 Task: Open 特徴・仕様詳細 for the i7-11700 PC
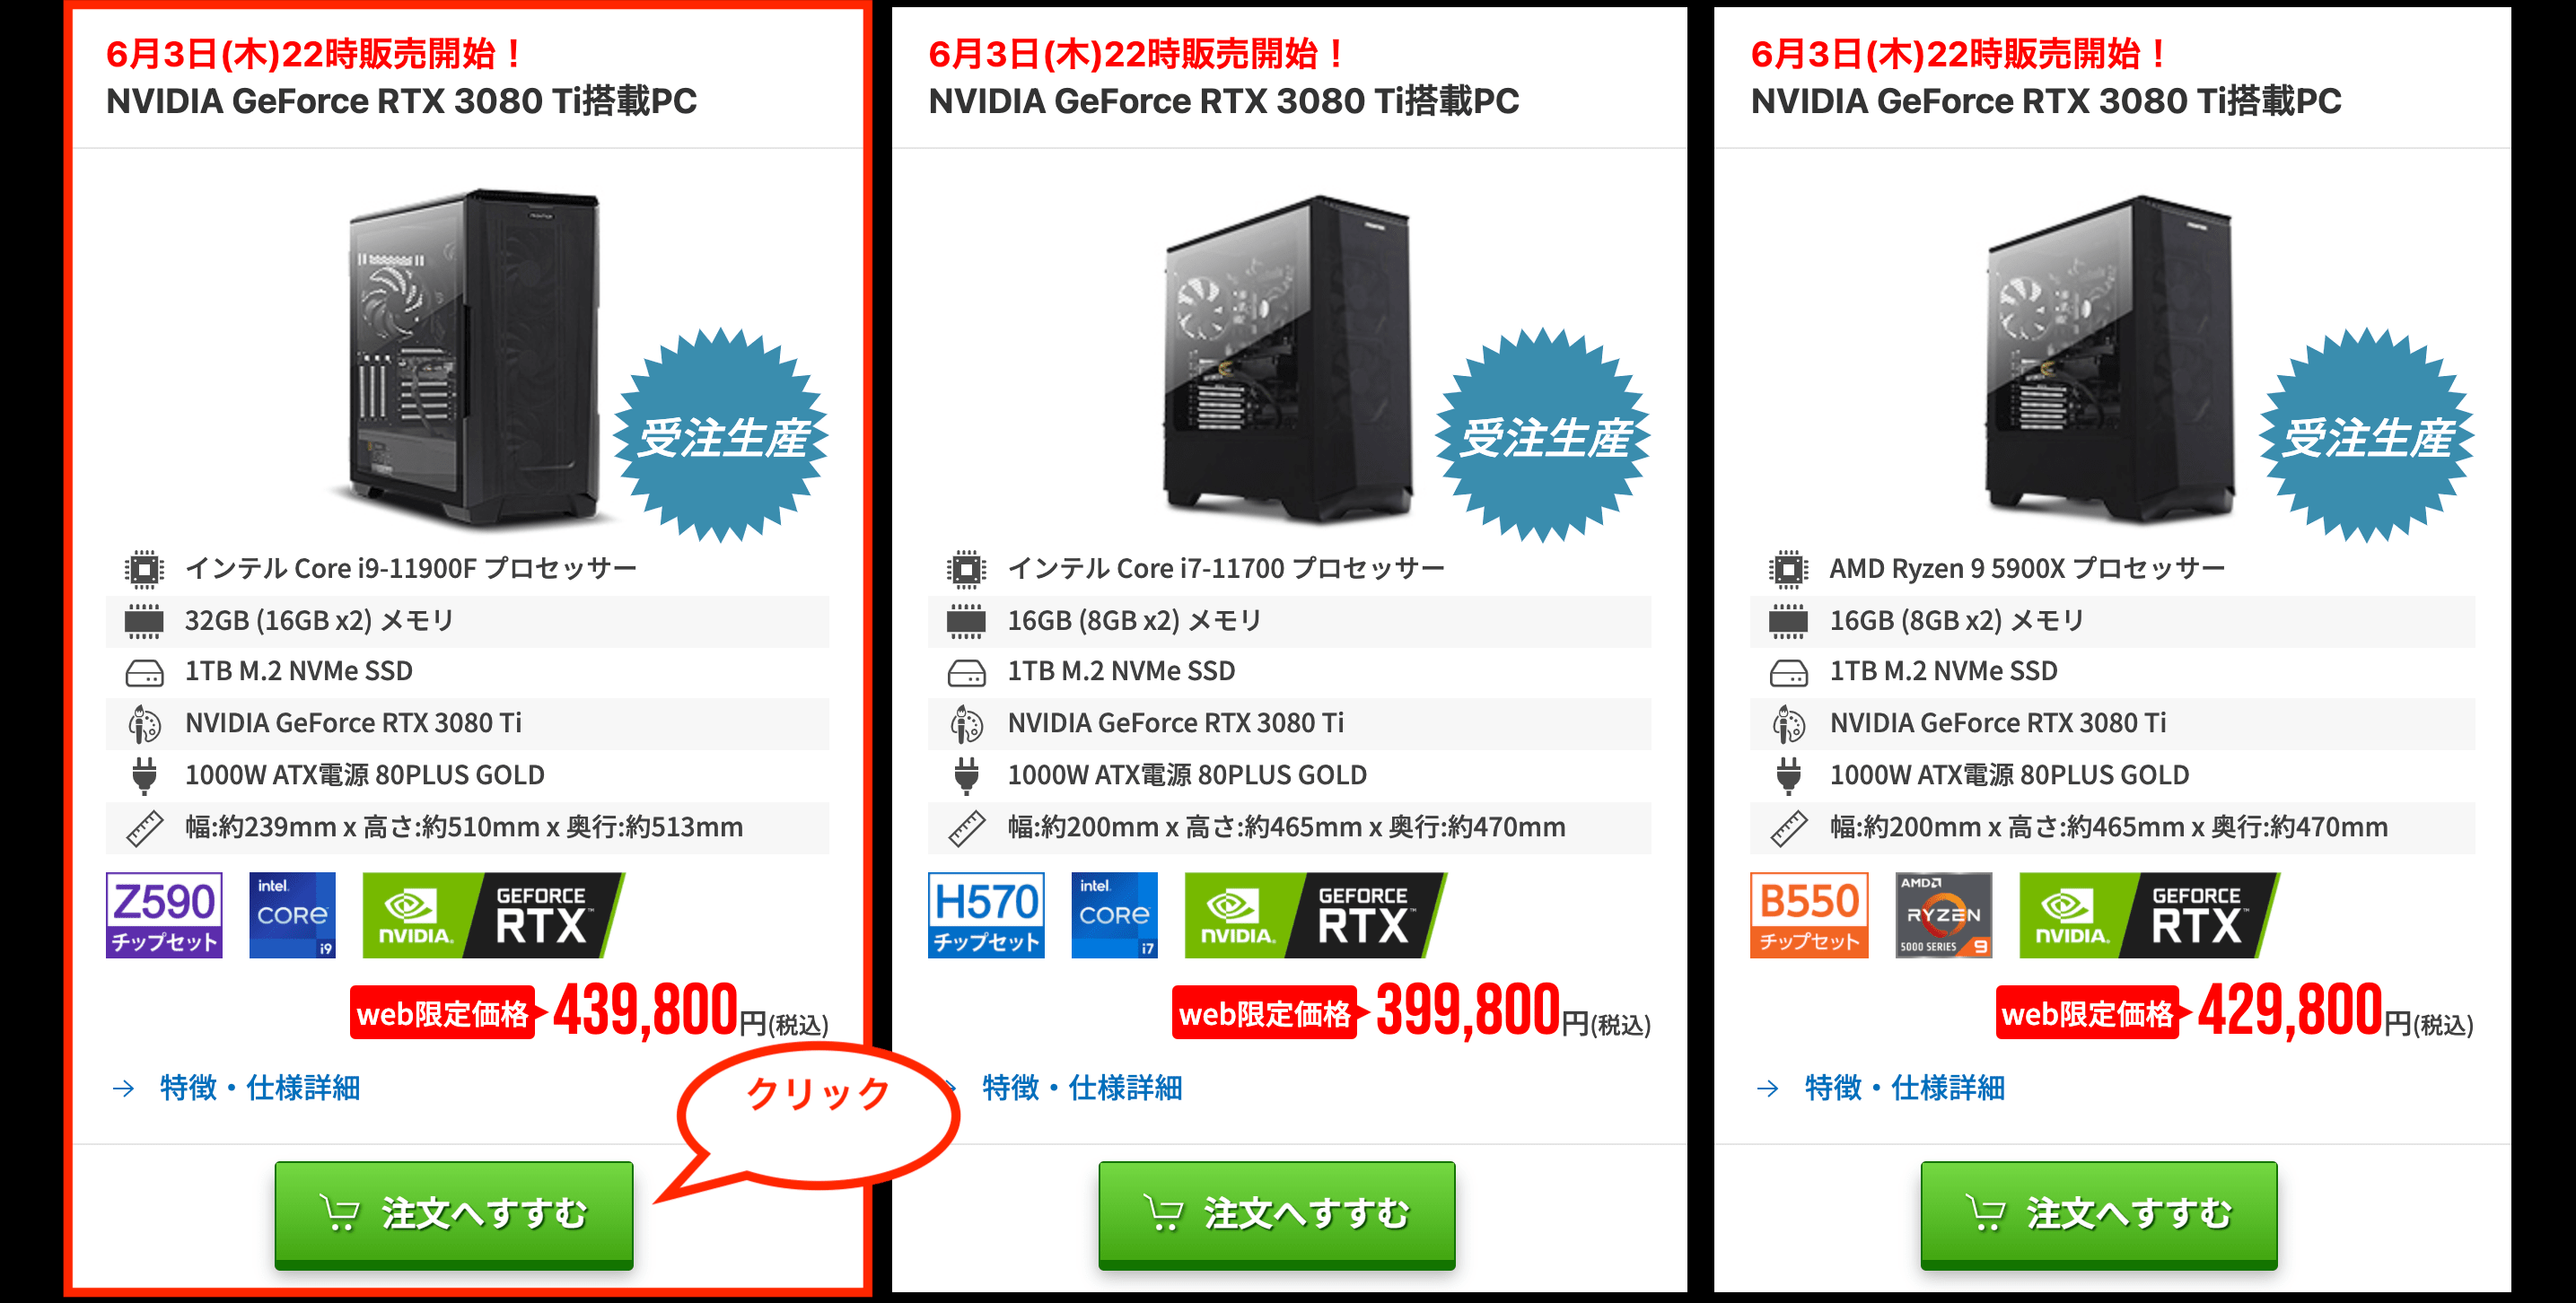click(x=1081, y=1087)
